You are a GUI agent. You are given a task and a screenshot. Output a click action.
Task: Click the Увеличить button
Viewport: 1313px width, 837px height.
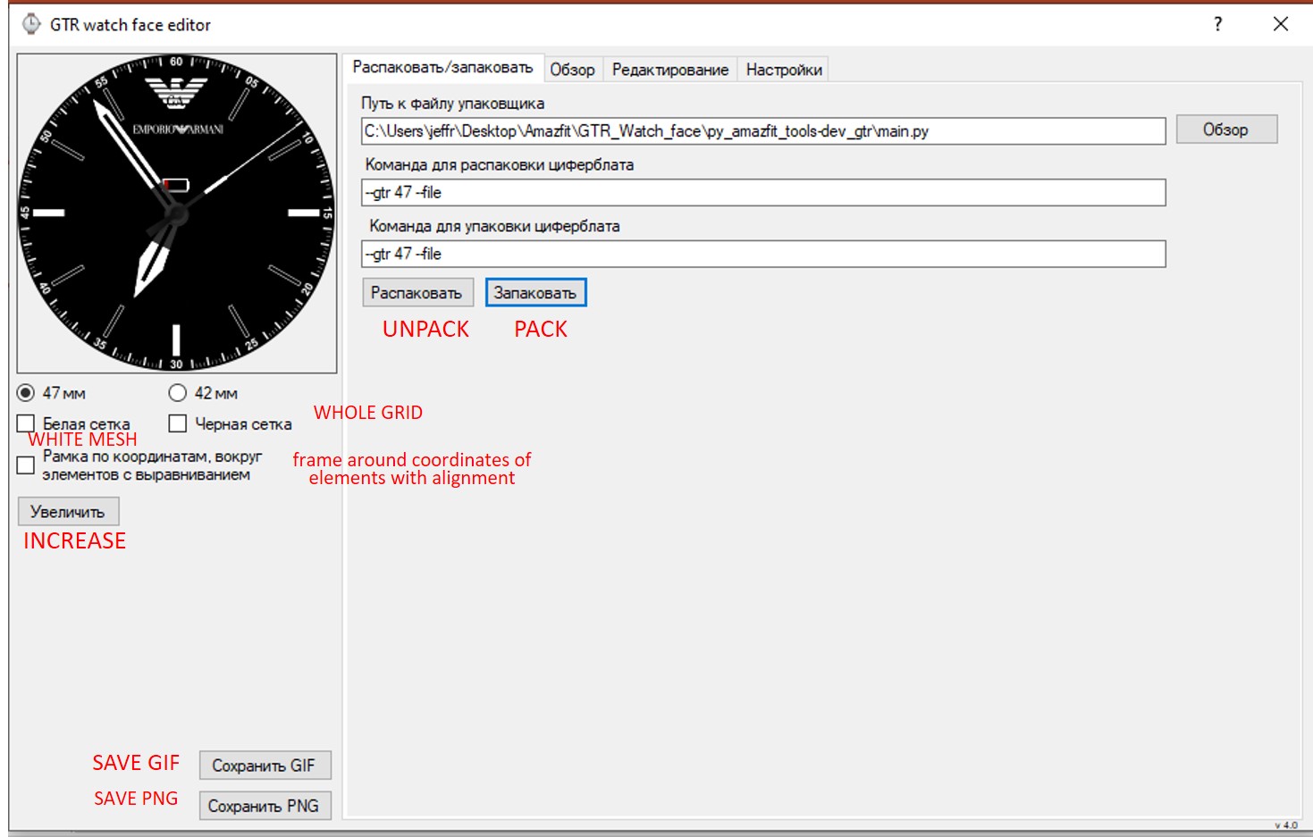tap(68, 512)
